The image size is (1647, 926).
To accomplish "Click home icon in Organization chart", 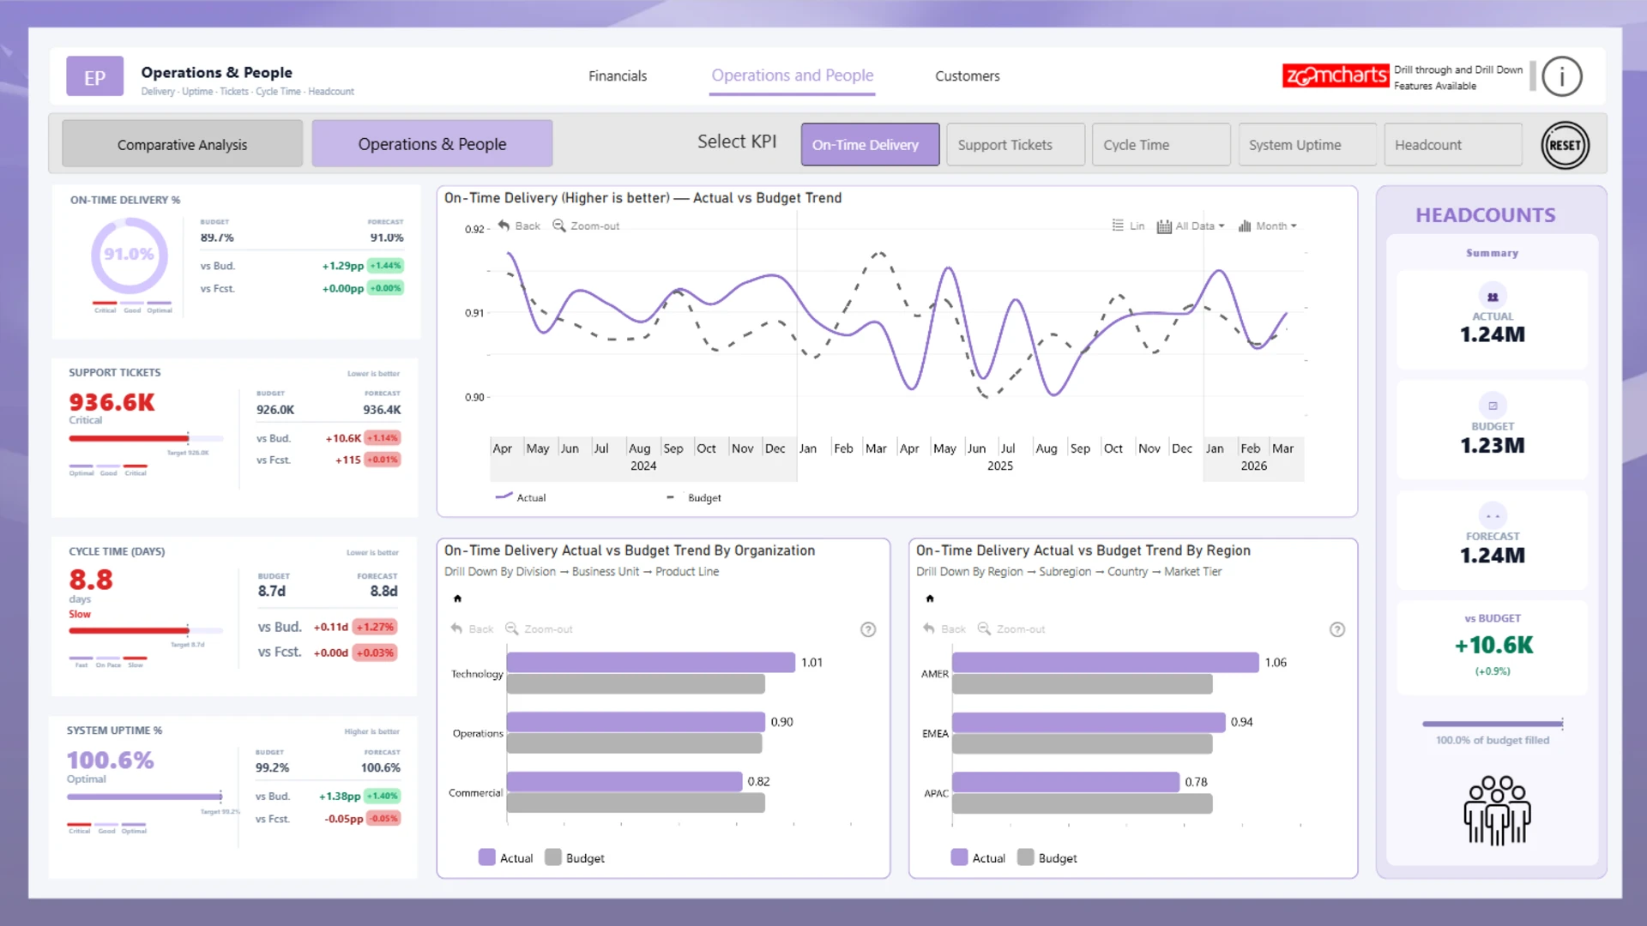I will tap(457, 598).
